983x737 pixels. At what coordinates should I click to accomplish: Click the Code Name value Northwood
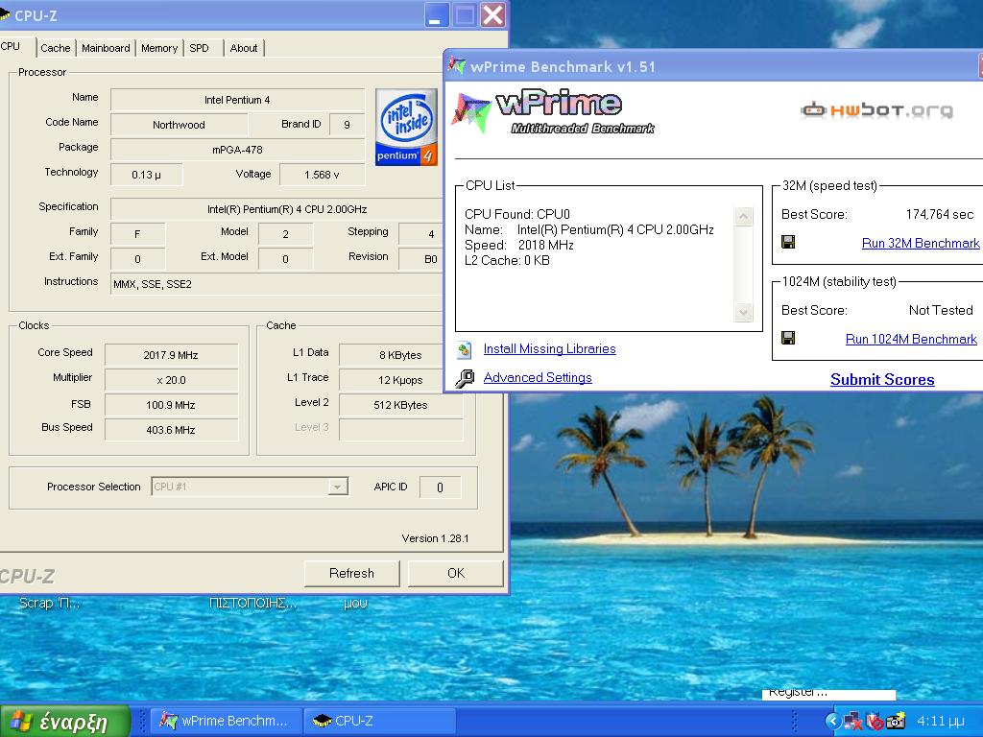[x=179, y=125]
